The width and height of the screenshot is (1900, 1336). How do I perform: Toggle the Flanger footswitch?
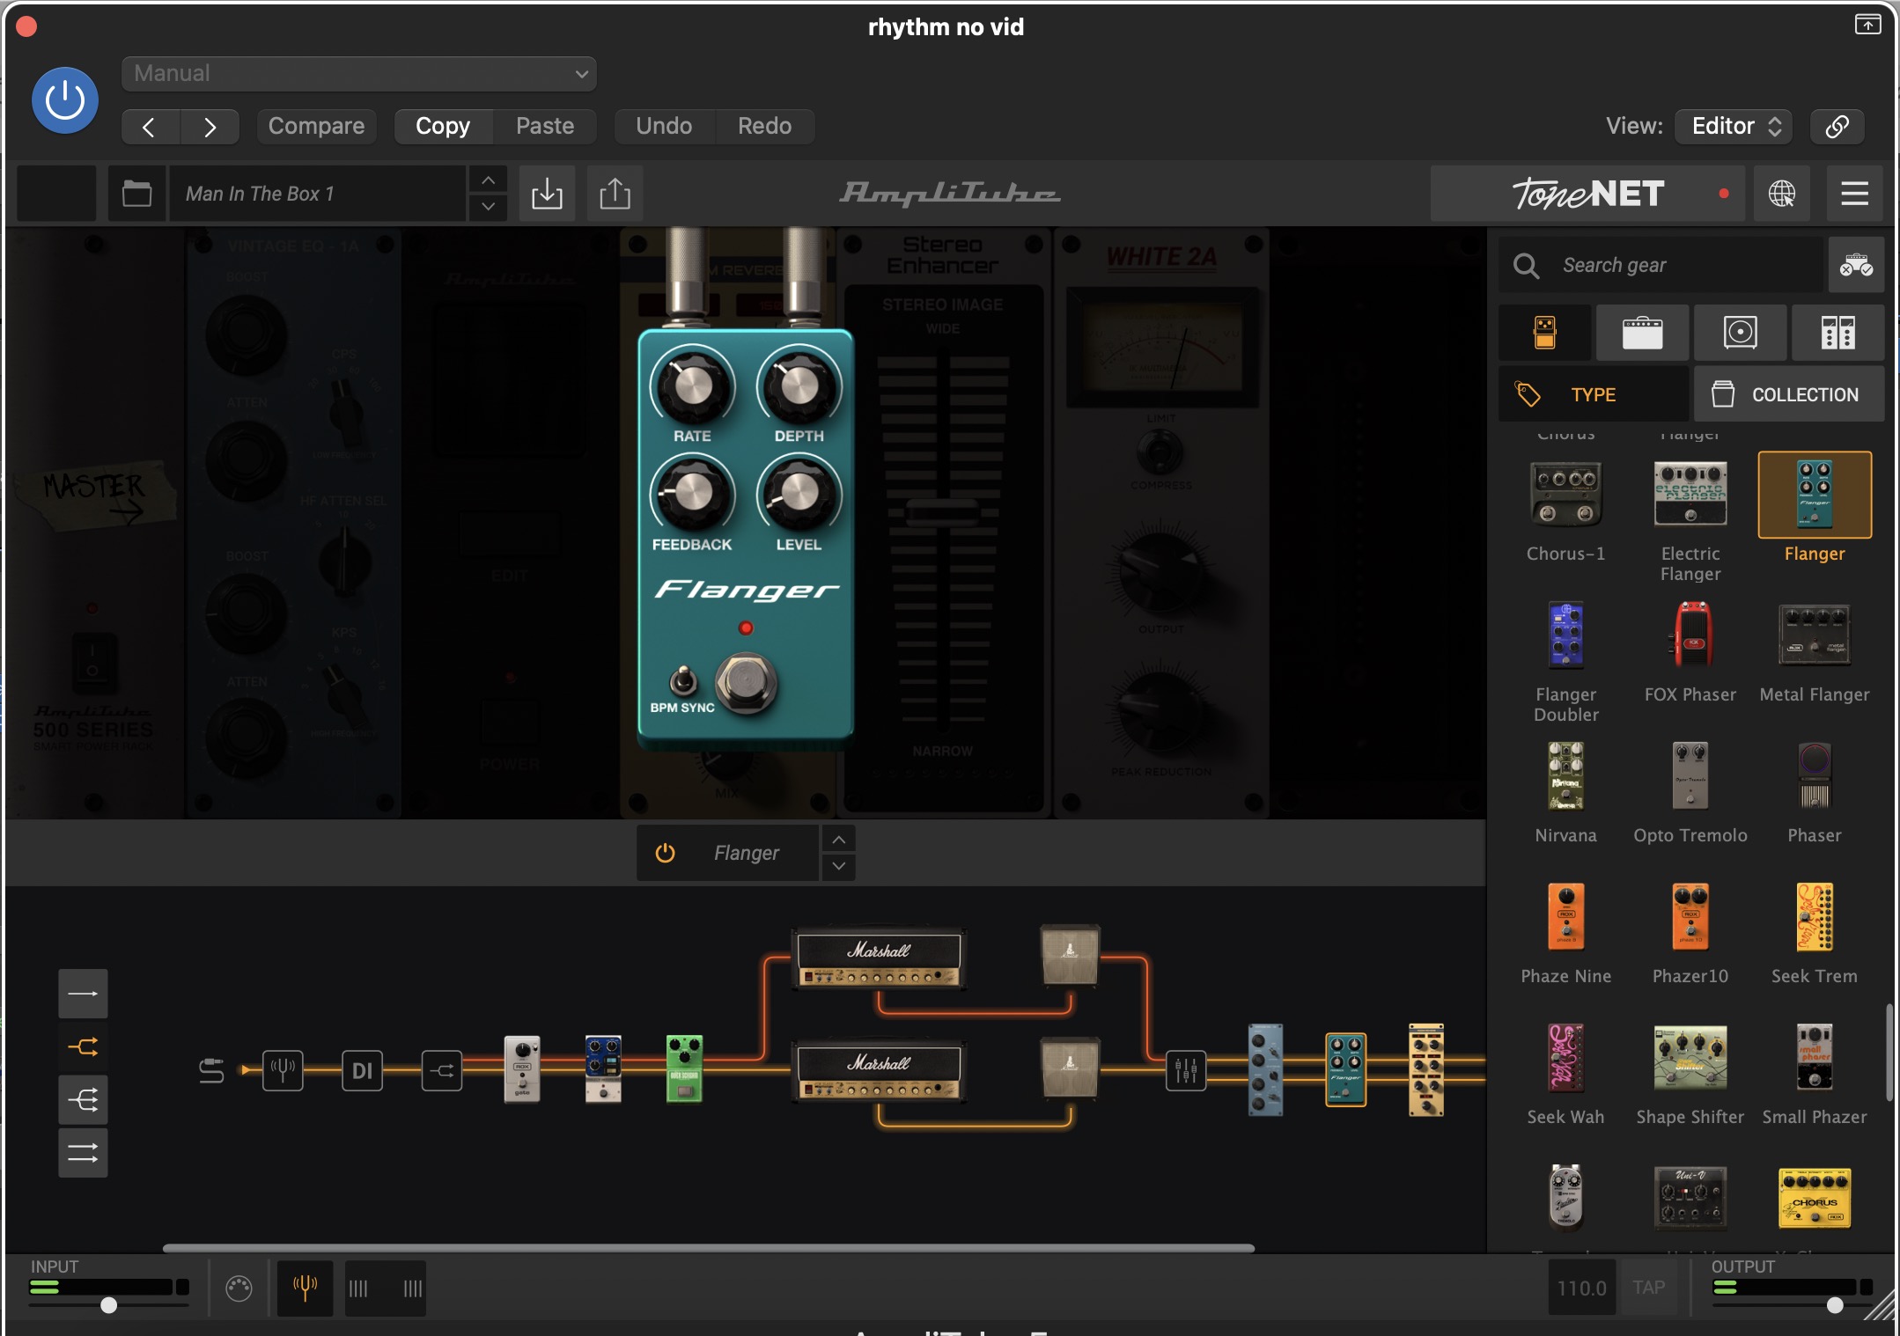(747, 683)
